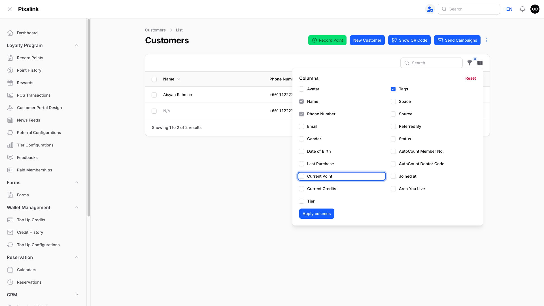Image resolution: width=544 pixels, height=306 pixels.
Task: Click the Paid Memberships ID card icon
Action: [x=10, y=170]
